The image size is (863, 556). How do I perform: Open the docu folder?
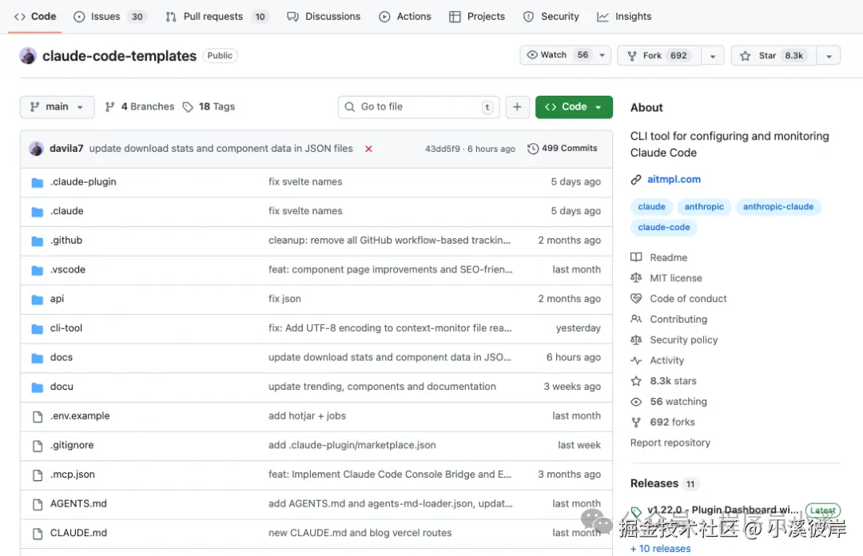62,386
